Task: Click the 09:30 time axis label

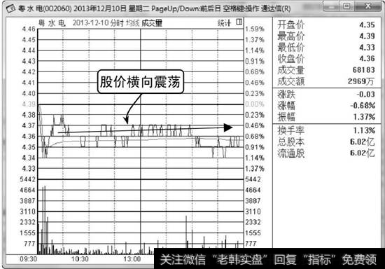Action: (x=29, y=259)
